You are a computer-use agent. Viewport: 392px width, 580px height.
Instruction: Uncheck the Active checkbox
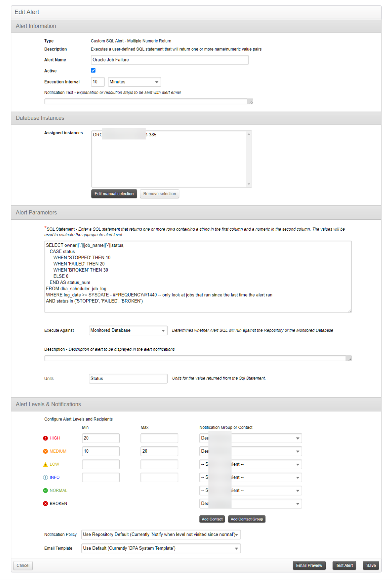[x=93, y=70]
